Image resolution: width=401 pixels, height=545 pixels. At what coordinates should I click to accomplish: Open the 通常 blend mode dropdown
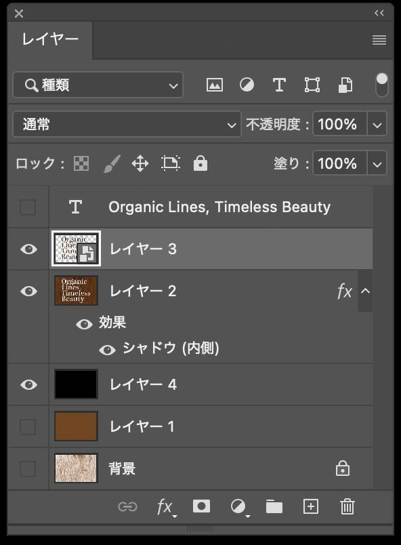click(x=124, y=124)
